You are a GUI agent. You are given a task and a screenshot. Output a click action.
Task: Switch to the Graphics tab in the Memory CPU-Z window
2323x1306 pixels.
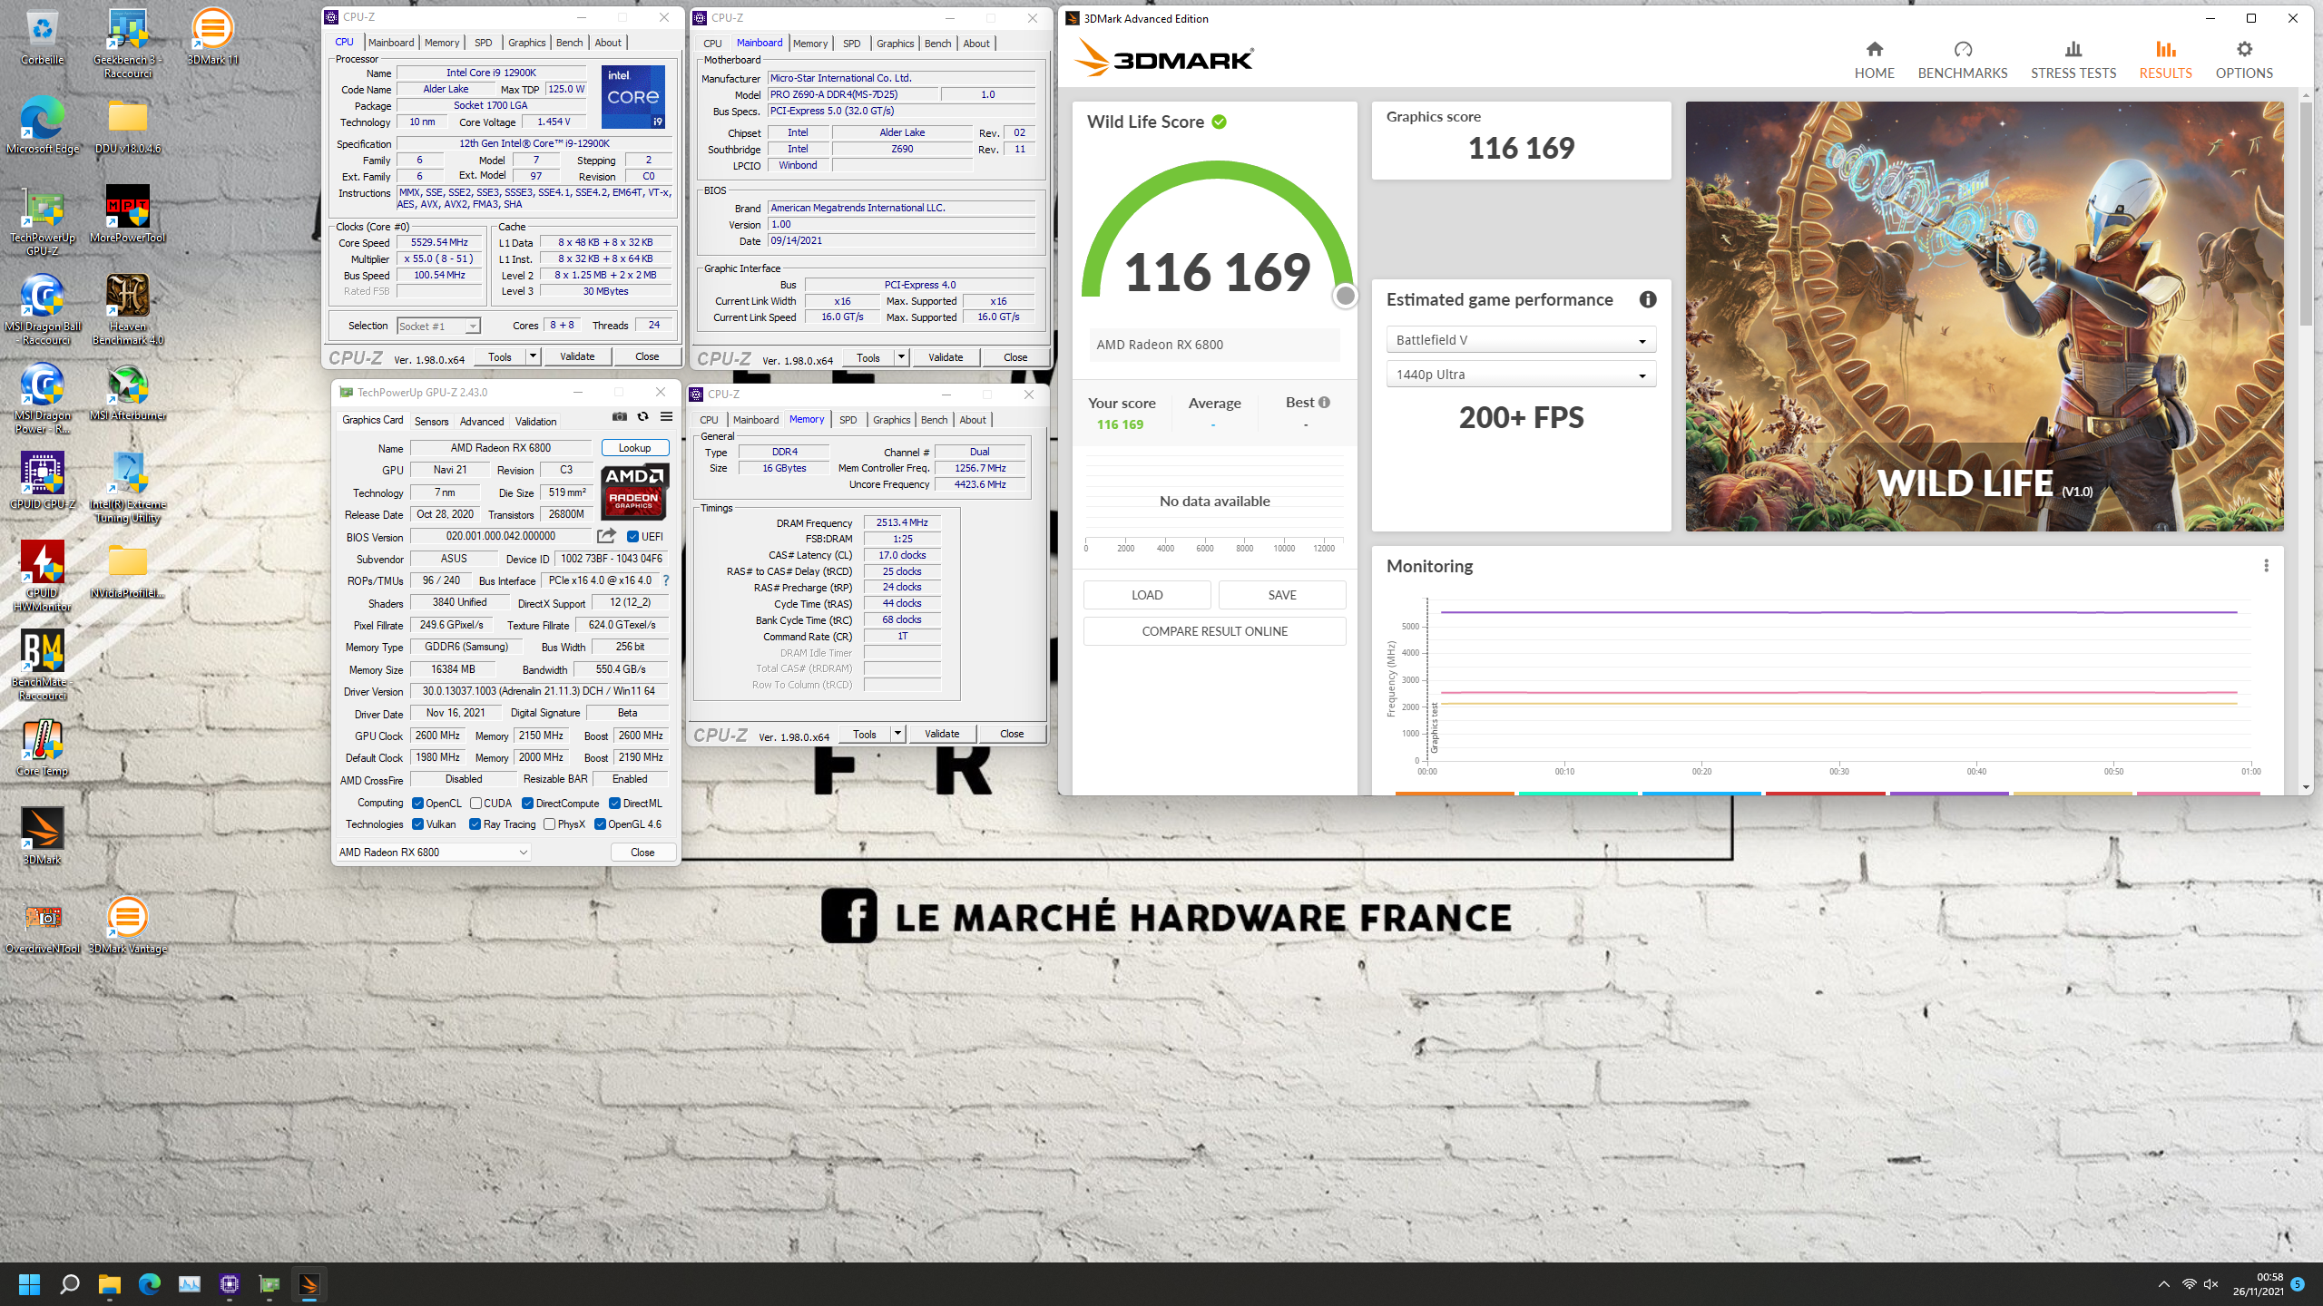click(891, 420)
